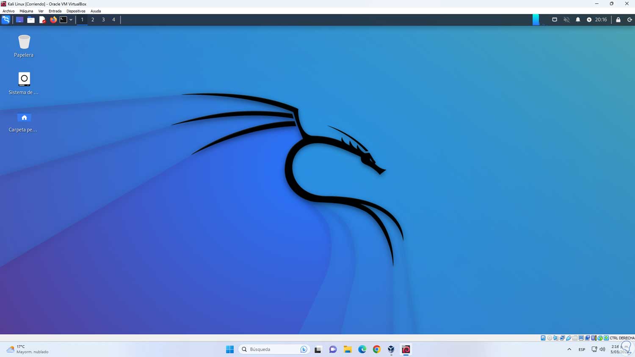Screen dimensions: 635x357
Task: Click the audio indicator in VirtualBox status bar
Action: [x=556, y=338]
